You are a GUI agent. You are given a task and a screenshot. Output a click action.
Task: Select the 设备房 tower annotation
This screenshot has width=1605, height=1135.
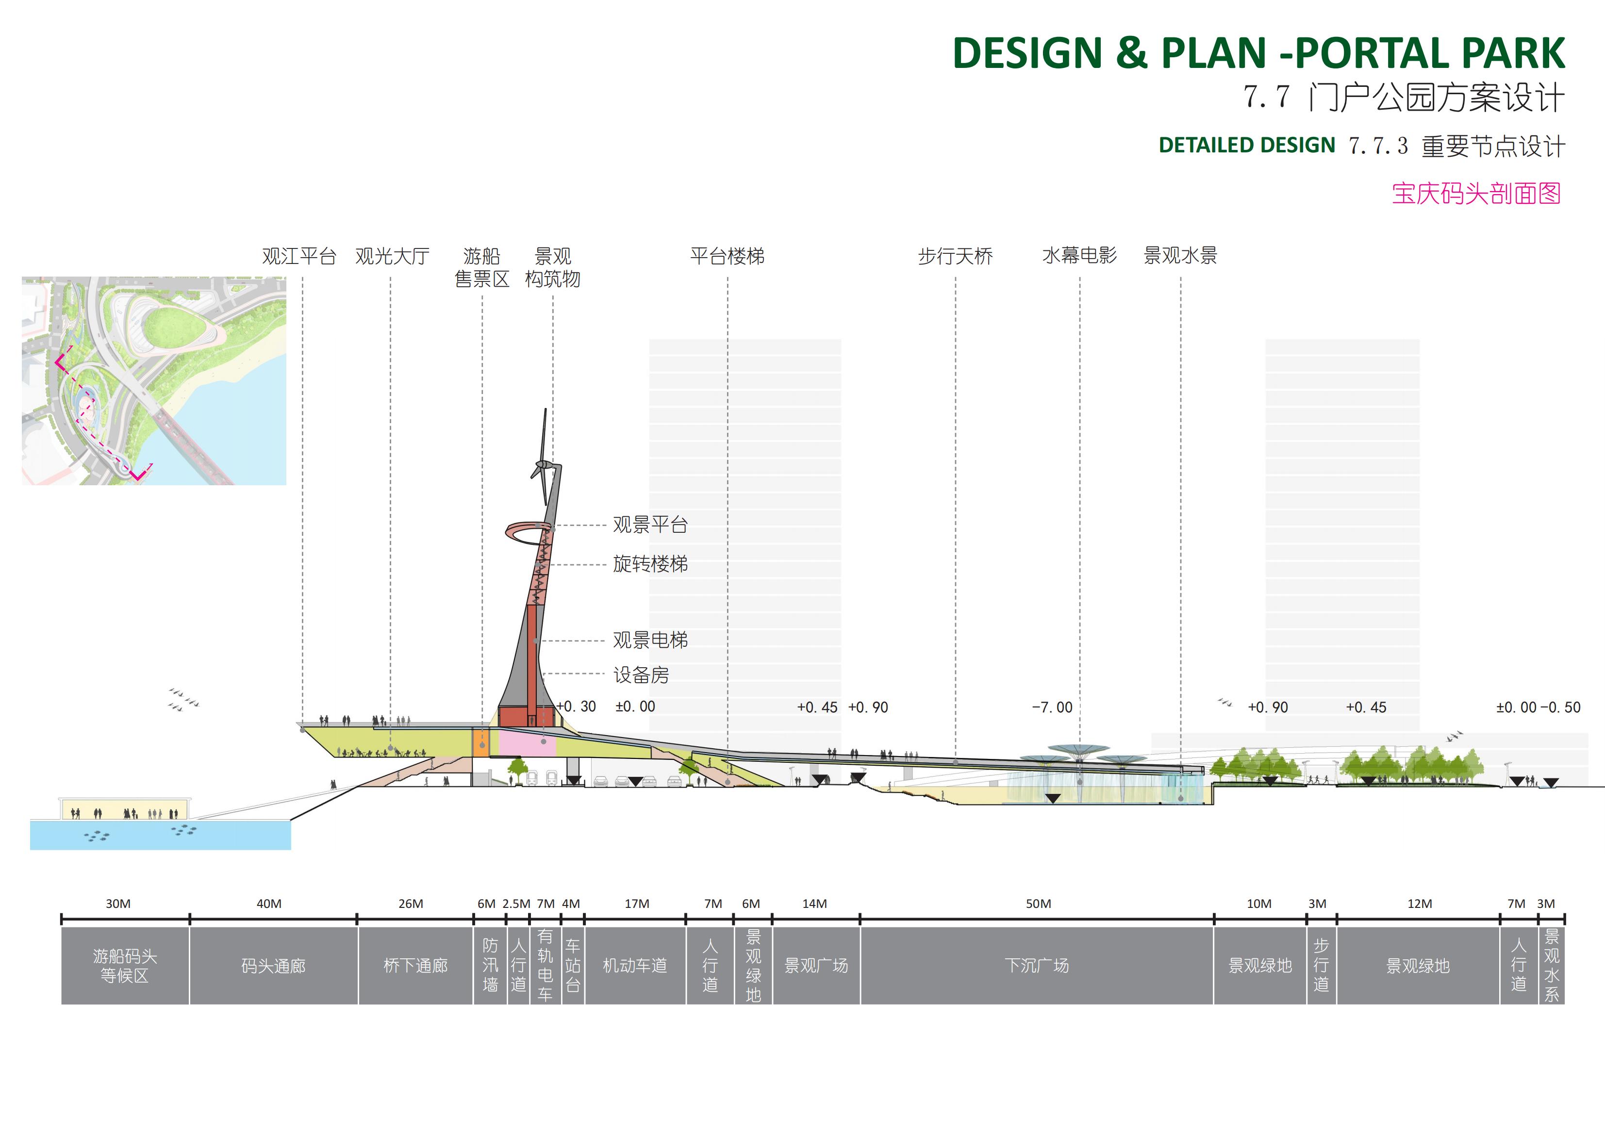click(x=641, y=675)
